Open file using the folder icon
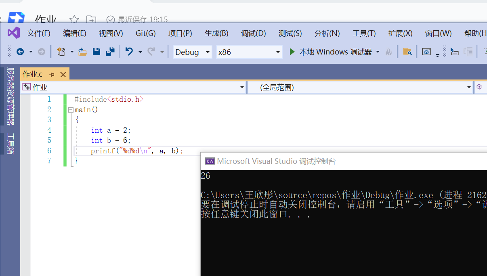Screen dimensions: 487x276 pos(83,52)
